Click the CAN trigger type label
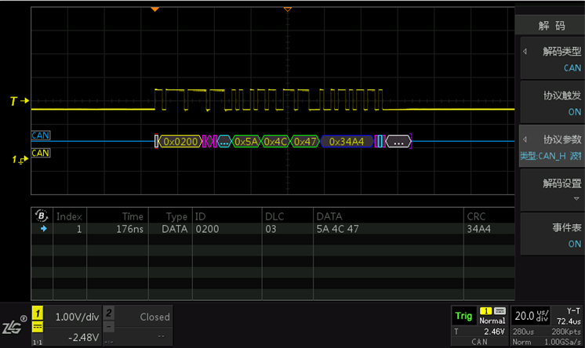 [x=479, y=342]
